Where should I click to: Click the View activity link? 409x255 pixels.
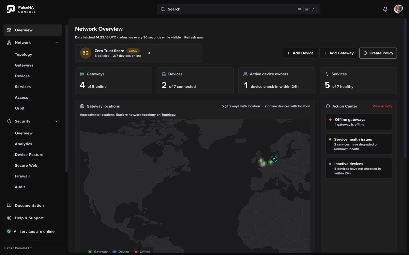tap(382, 106)
